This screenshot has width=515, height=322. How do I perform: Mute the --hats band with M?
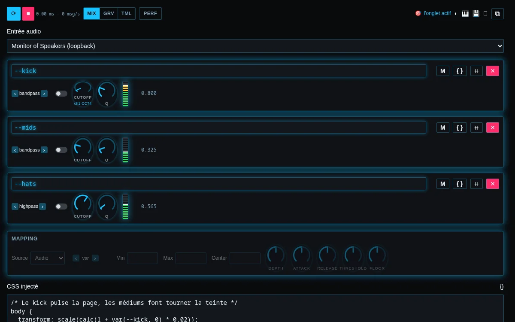pyautogui.click(x=443, y=184)
